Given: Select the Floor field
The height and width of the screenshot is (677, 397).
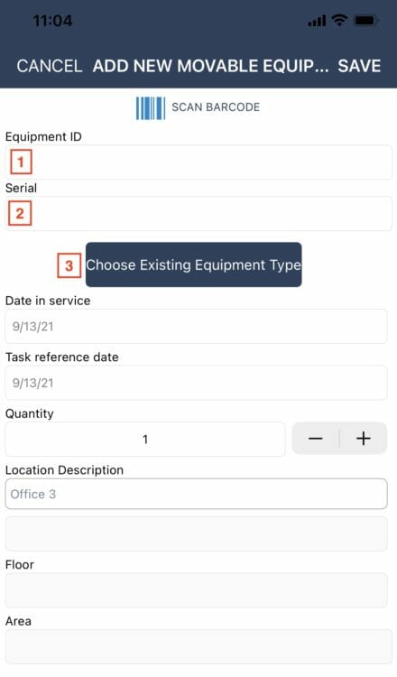Looking at the screenshot, I should coord(196,590).
